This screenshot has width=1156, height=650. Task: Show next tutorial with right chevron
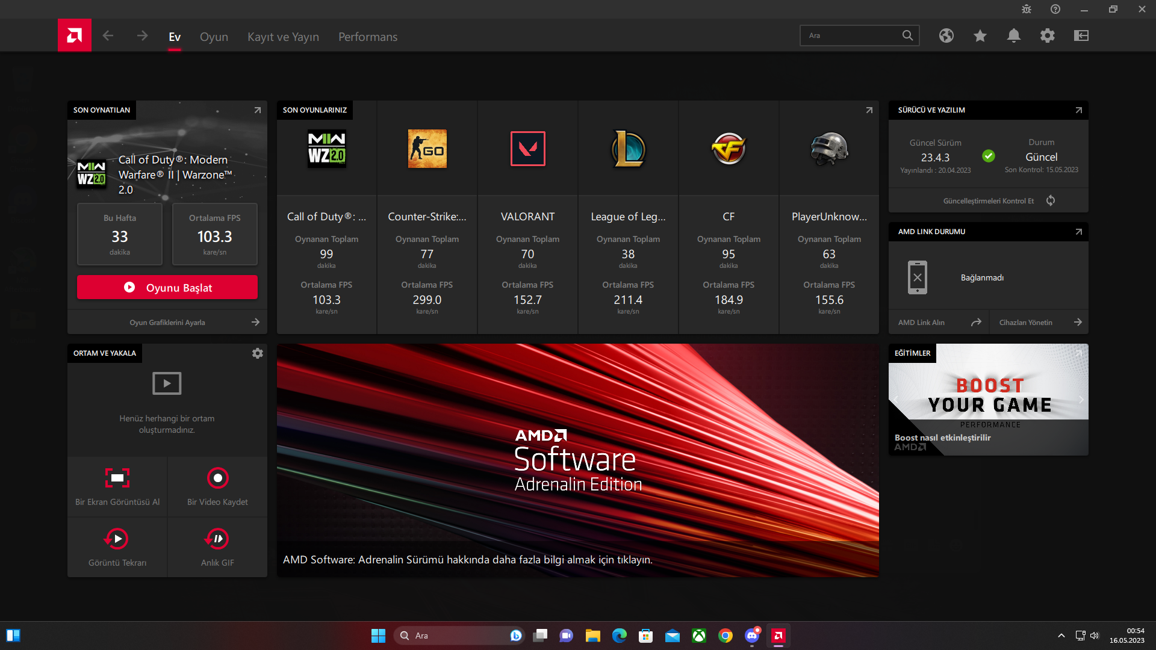[1081, 400]
